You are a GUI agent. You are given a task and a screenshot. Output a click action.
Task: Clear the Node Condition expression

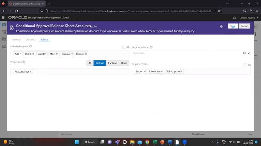249,53
